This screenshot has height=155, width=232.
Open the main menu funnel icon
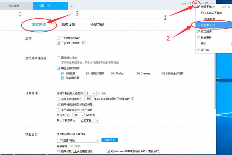pos(195,4)
